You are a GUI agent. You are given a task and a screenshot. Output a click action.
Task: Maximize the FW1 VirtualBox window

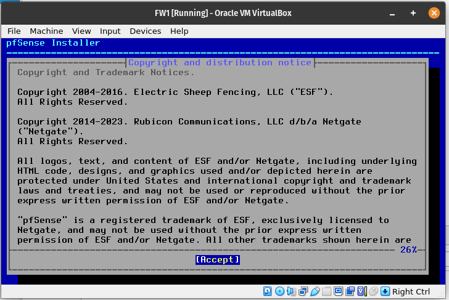(413, 13)
